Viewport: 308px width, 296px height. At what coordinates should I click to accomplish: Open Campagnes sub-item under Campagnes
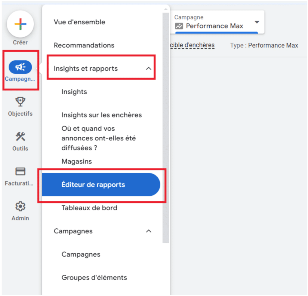(81, 255)
